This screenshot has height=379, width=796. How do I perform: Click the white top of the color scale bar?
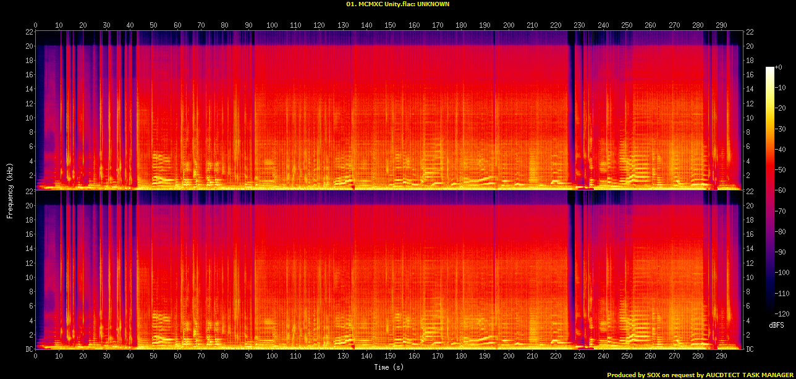point(769,69)
